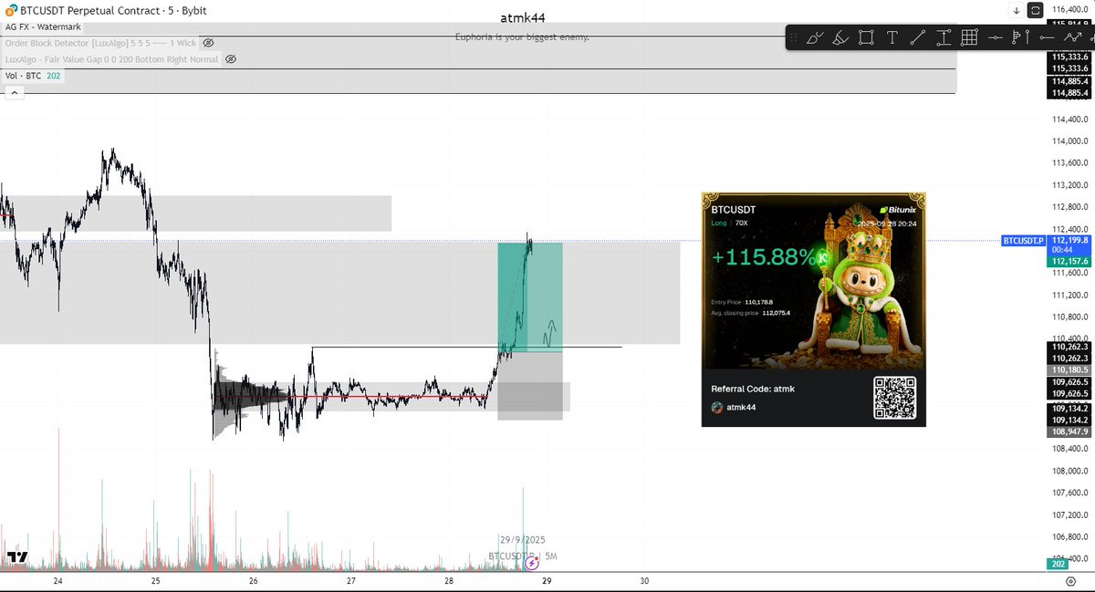The width and height of the screenshot is (1095, 592).
Task: Click the 108,000.0 price scale label
Action: (1071, 472)
